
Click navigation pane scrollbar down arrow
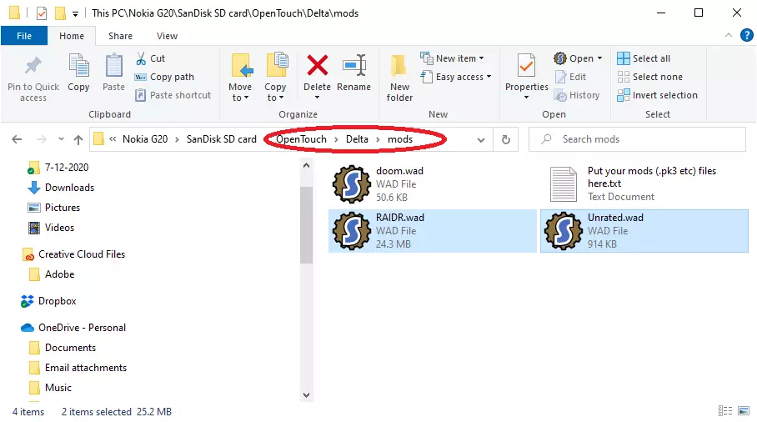[x=306, y=395]
